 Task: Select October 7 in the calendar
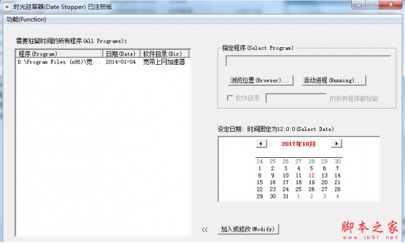tap(337, 168)
